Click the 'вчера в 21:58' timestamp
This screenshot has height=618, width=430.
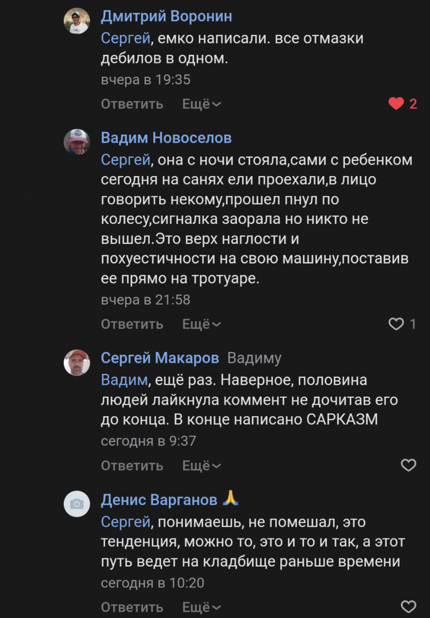[146, 300]
